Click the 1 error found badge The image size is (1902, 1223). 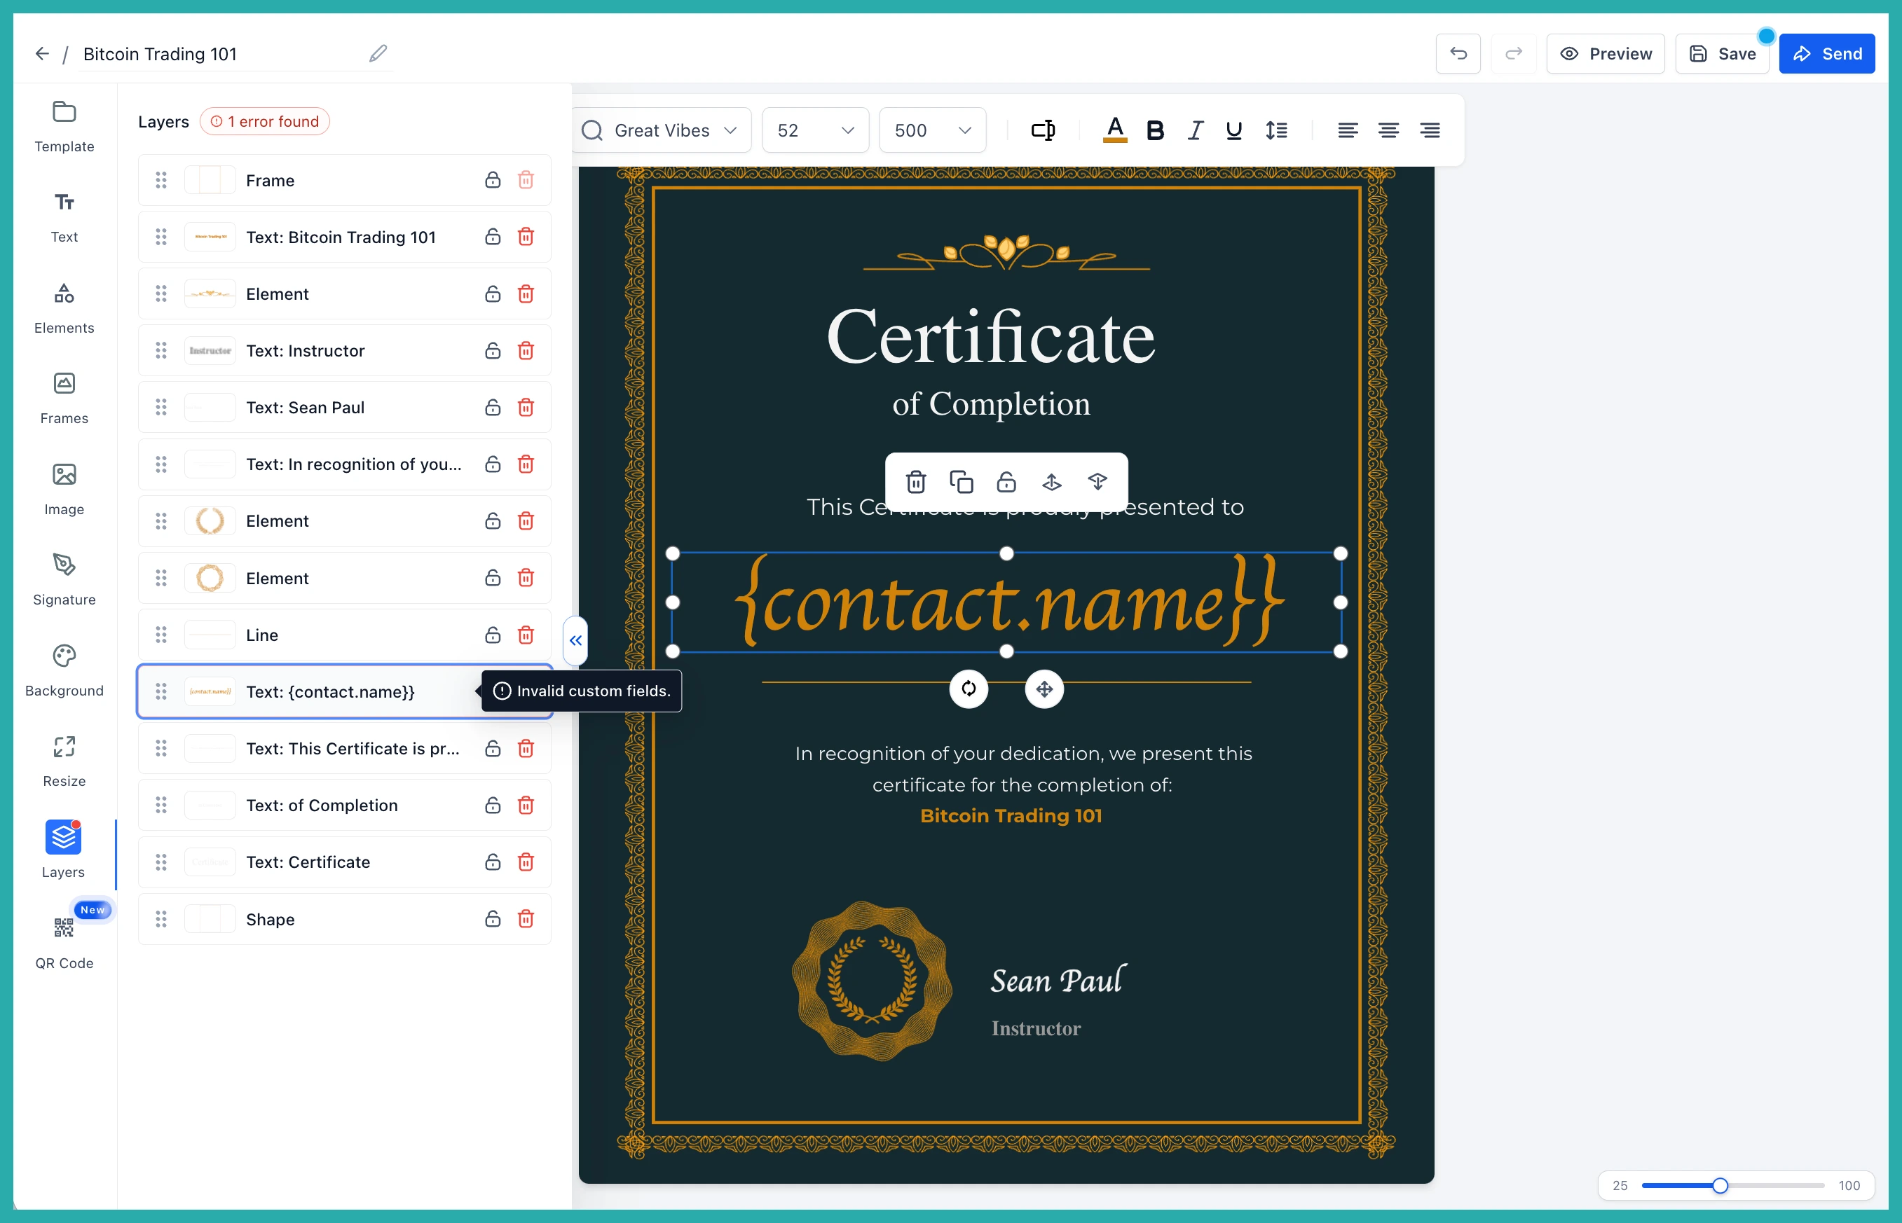[265, 121]
